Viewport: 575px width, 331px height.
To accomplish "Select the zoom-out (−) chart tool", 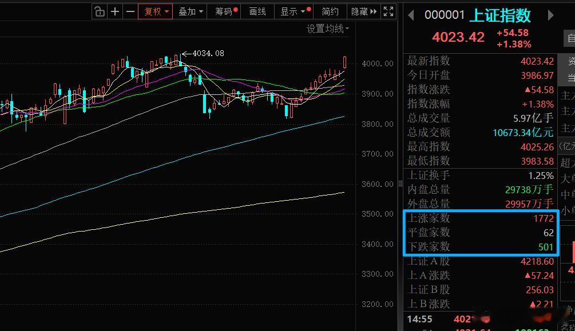I will point(130,11).
